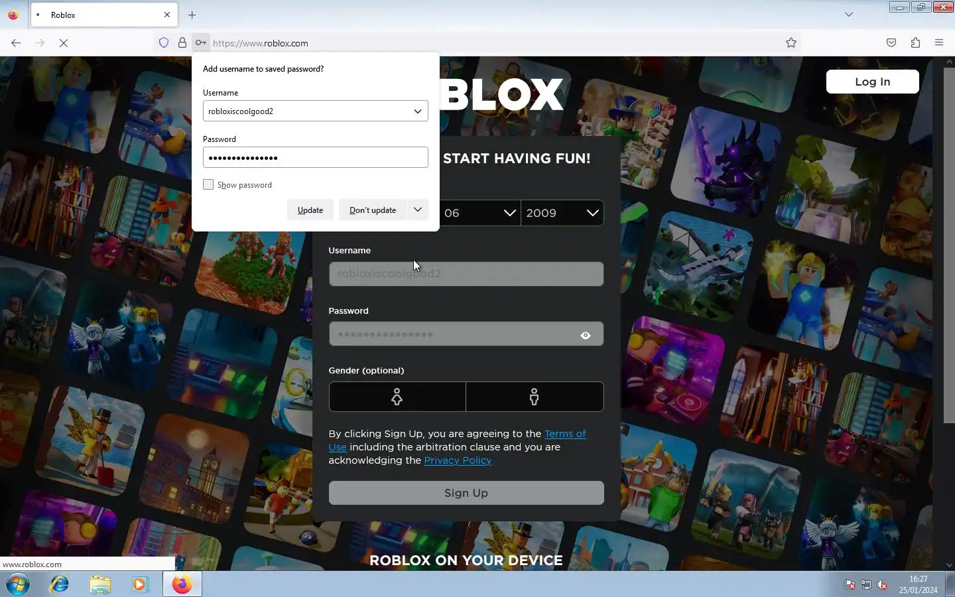Open the Privacy Policy link
The height and width of the screenshot is (597, 955).
pyautogui.click(x=458, y=460)
